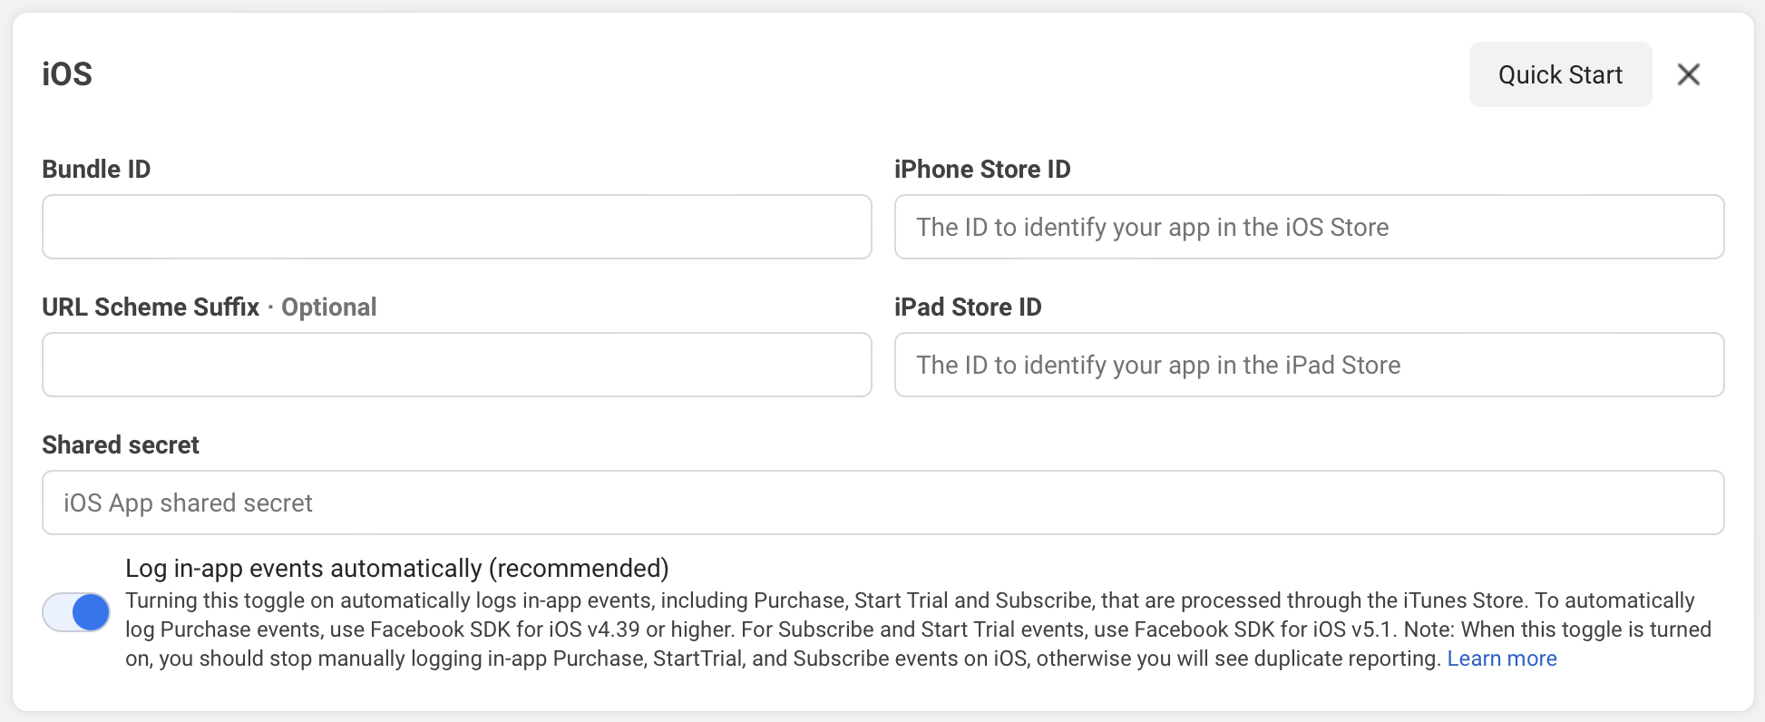Activate the iPad Store ID field

[1308, 365]
